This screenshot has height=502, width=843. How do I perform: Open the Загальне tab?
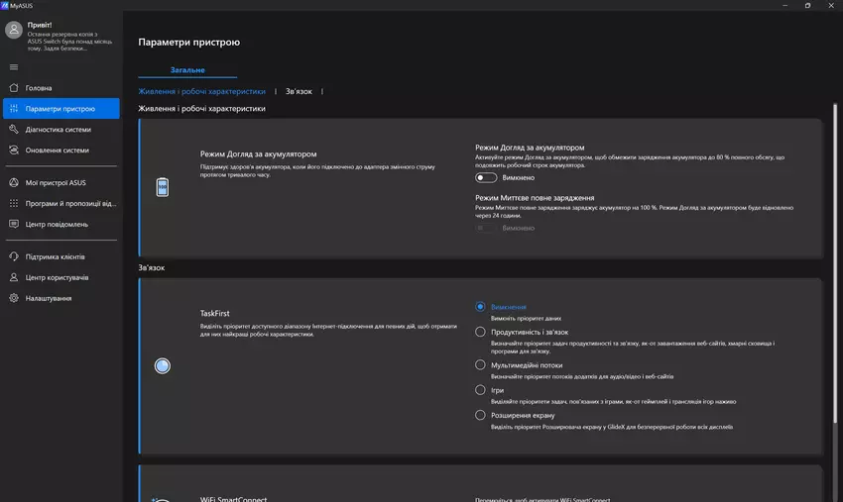(186, 70)
